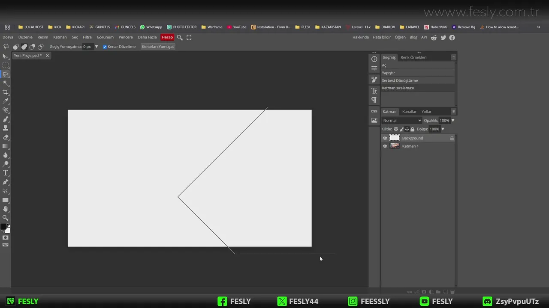Open the paragraph panel icon
Viewport: 549px width, 308px height.
374,100
